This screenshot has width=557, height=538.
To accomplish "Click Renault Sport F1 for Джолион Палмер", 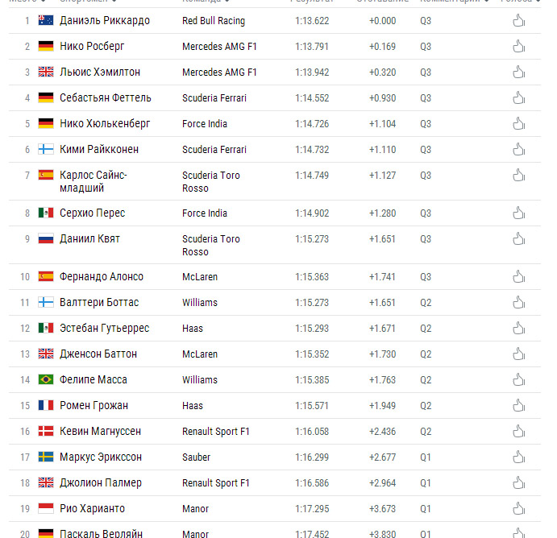I will click(x=216, y=483).
